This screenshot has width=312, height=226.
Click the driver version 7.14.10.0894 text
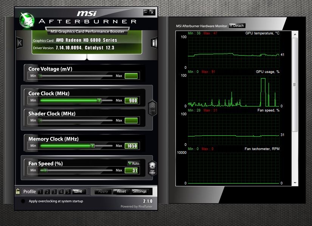click(69, 48)
